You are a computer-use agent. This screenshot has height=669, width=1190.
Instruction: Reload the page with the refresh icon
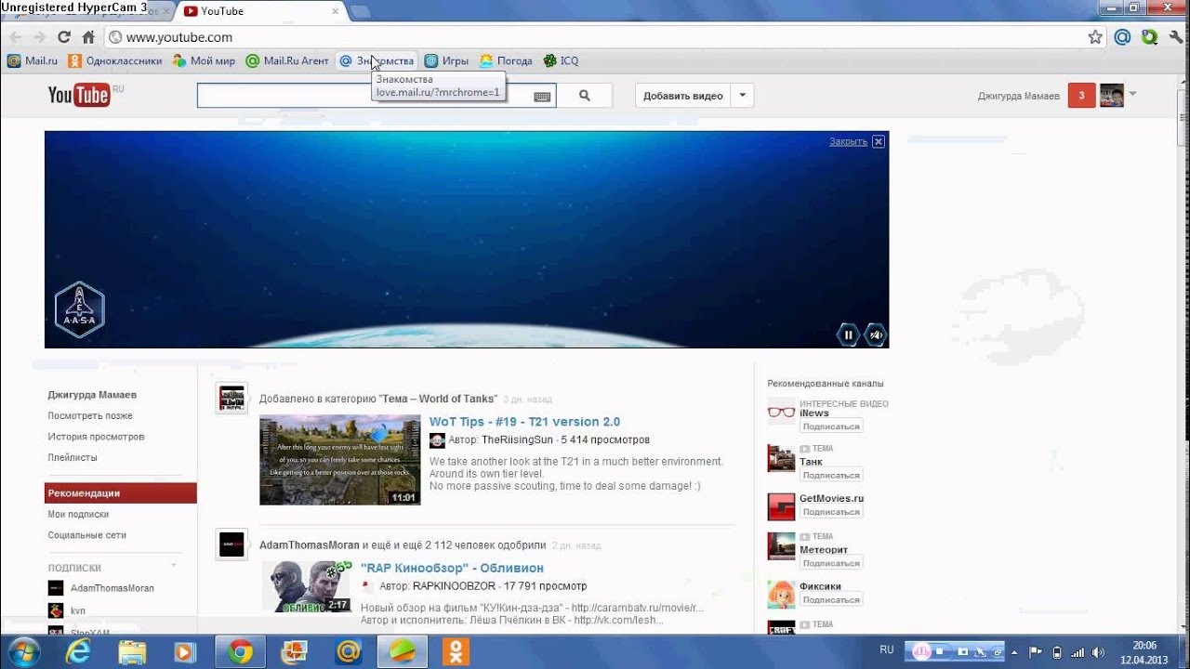click(x=63, y=37)
